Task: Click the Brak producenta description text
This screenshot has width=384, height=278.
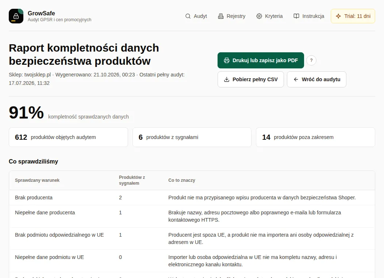Action: pyautogui.click(x=262, y=198)
